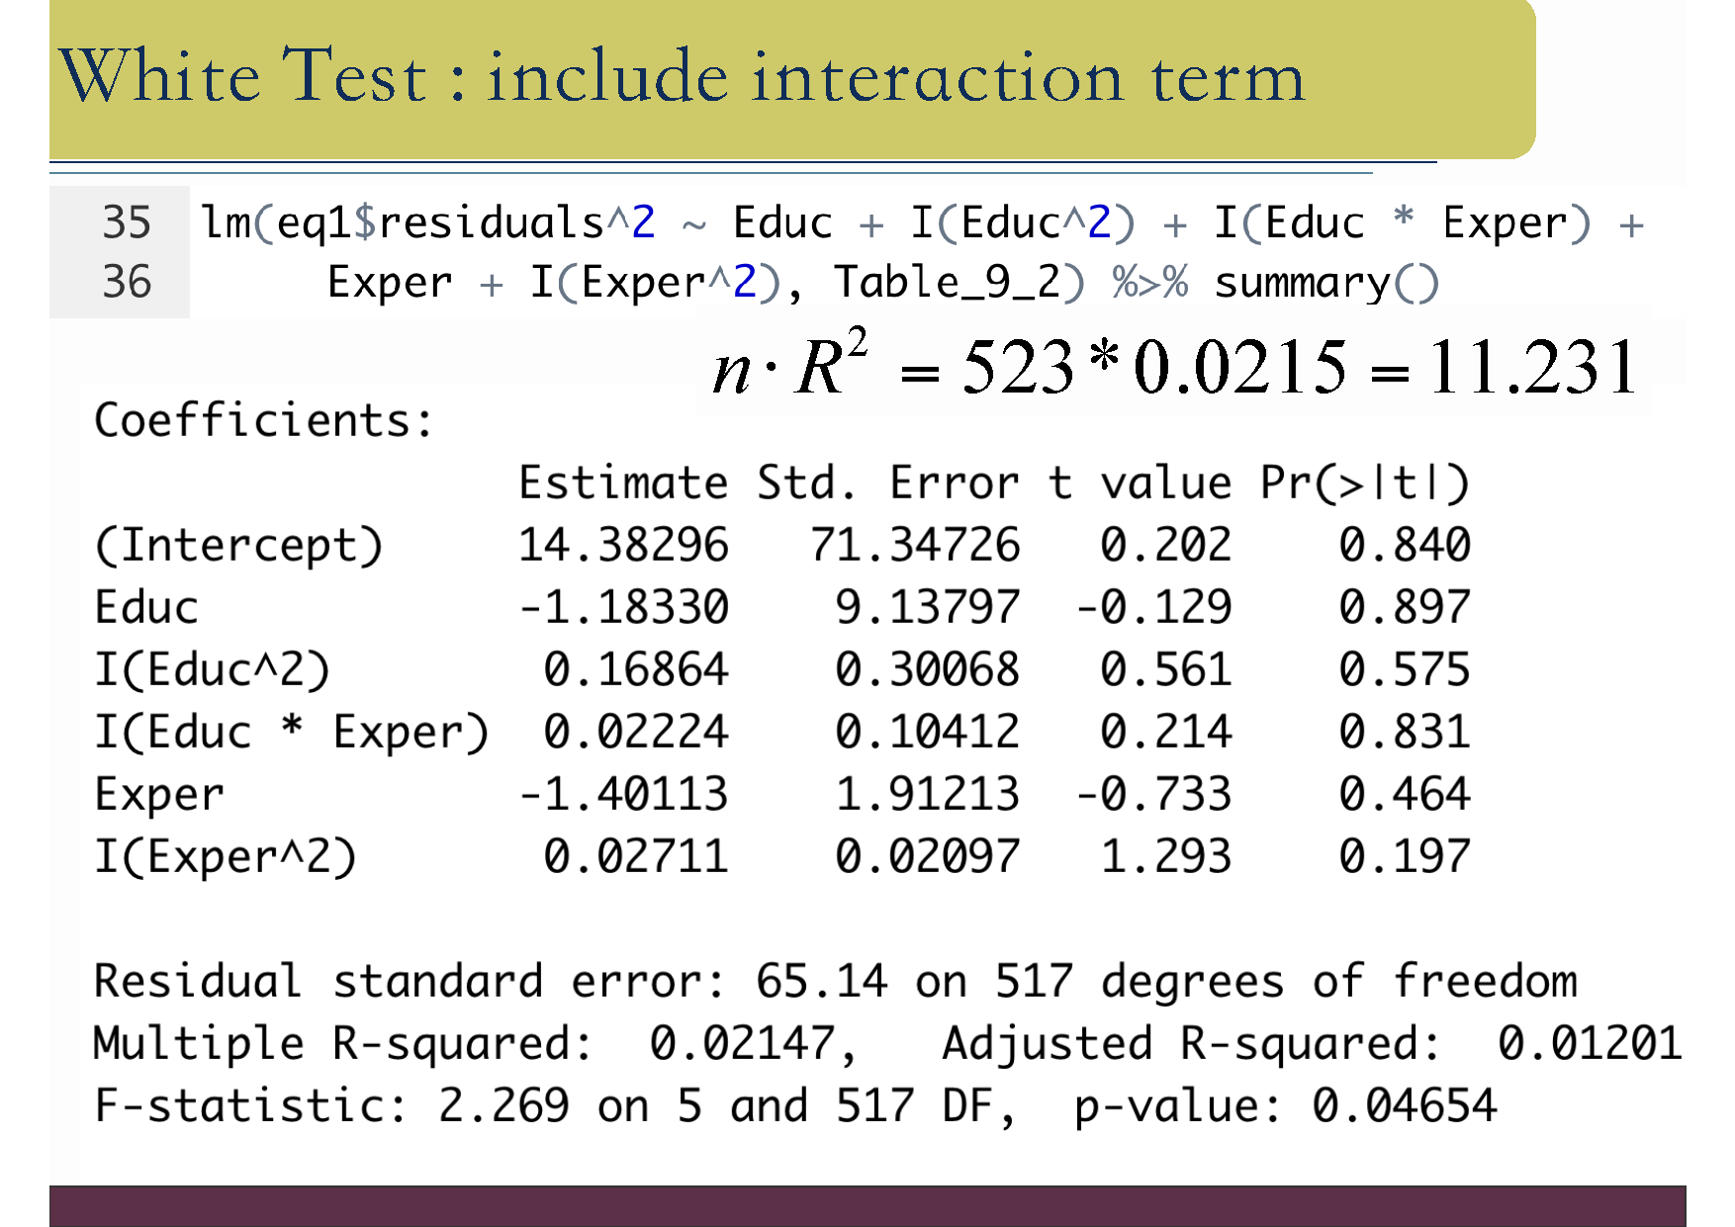Click line number 36 in the code gutter
This screenshot has height=1227, width=1735.
pos(127,283)
